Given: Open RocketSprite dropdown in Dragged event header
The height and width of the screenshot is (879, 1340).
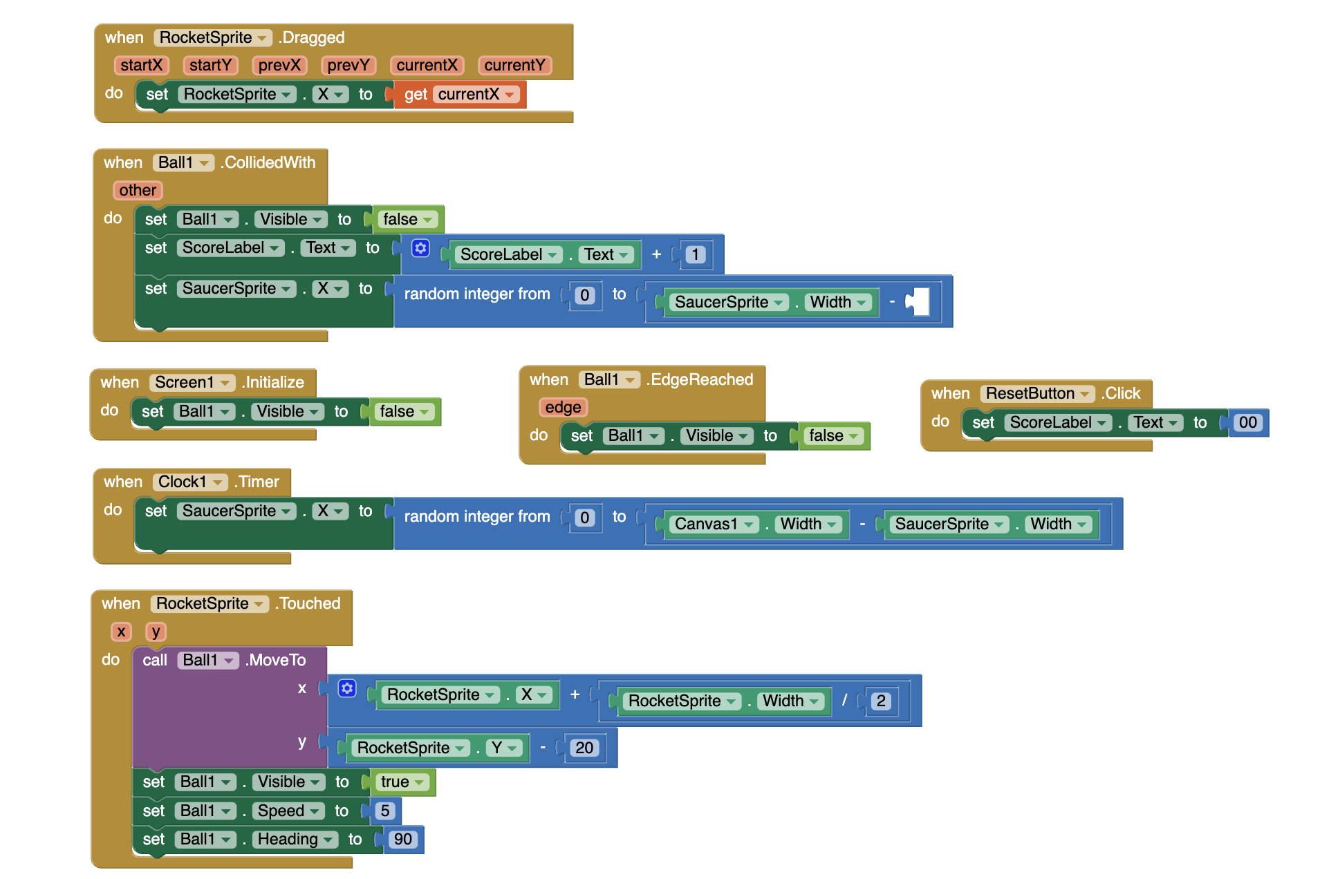Looking at the screenshot, I should click(262, 38).
